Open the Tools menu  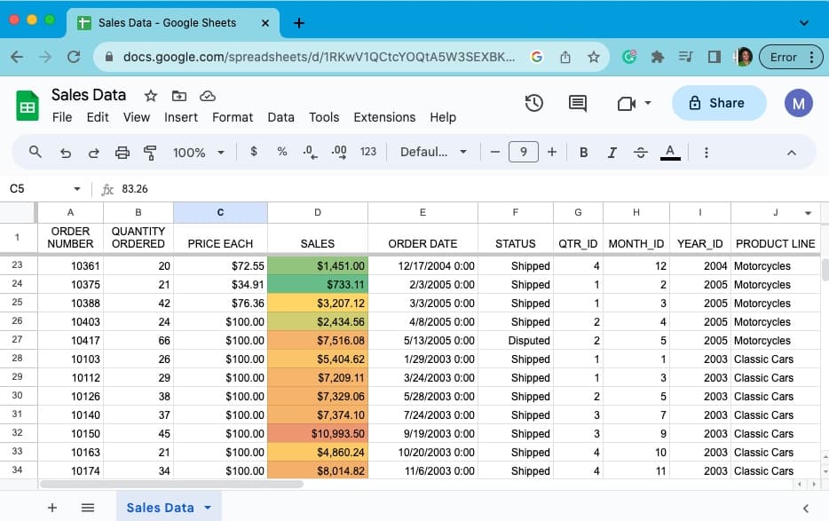pyautogui.click(x=324, y=117)
